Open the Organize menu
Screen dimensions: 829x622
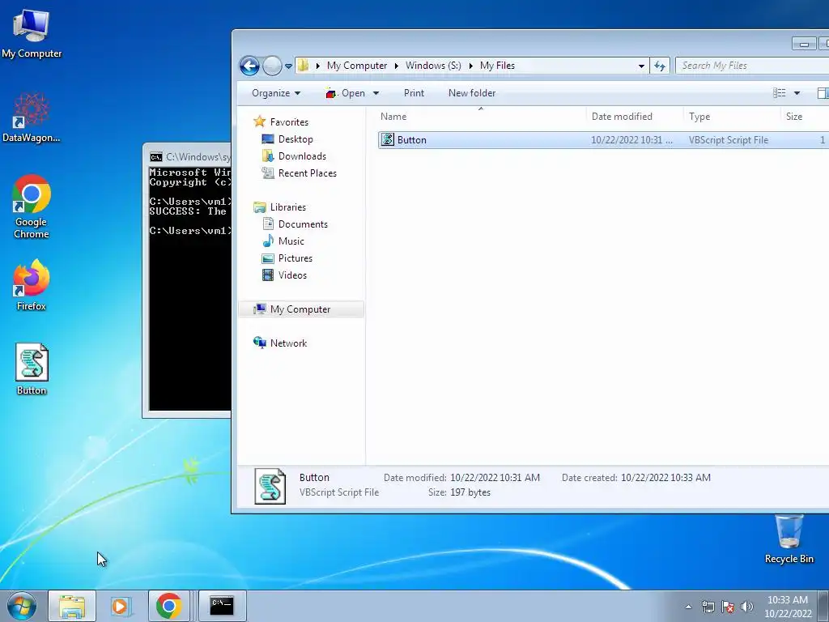276,93
